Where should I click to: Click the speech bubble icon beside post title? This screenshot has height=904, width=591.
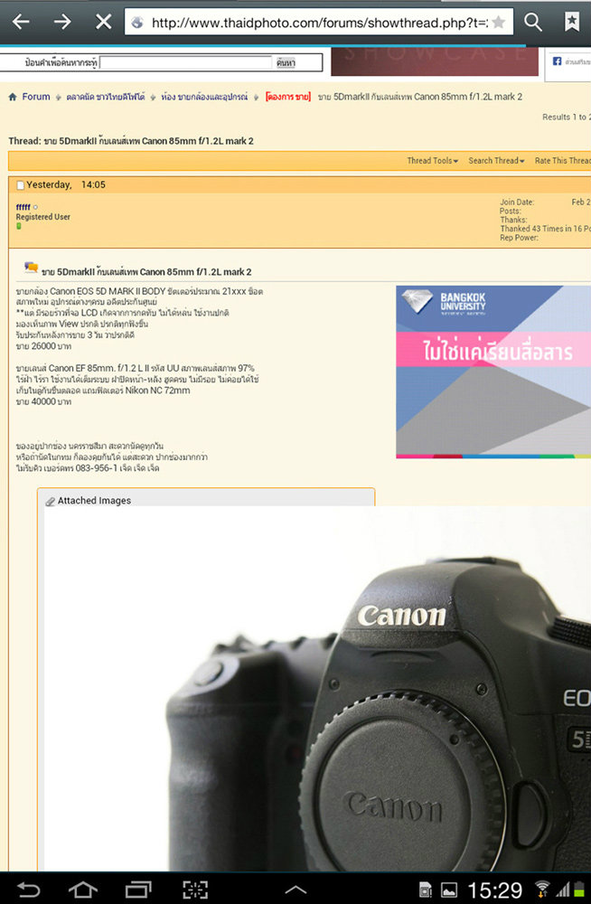(x=31, y=267)
